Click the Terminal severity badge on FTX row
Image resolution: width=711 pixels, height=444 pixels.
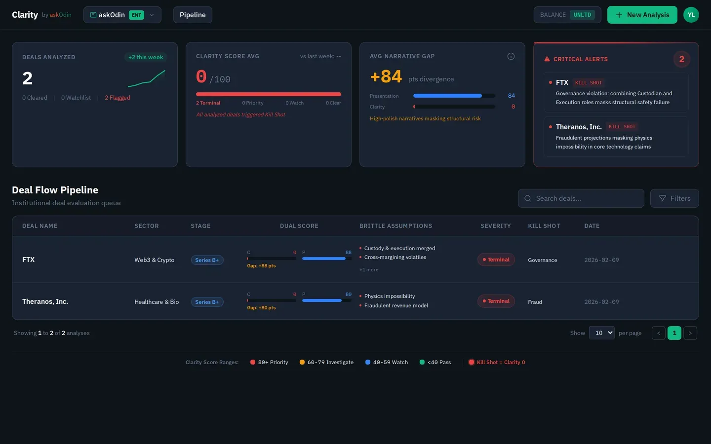point(496,259)
